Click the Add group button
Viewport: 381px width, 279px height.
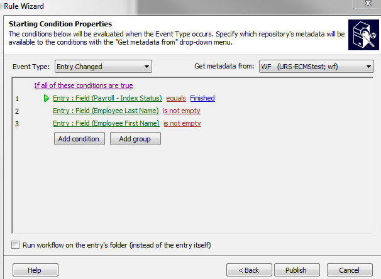point(135,139)
